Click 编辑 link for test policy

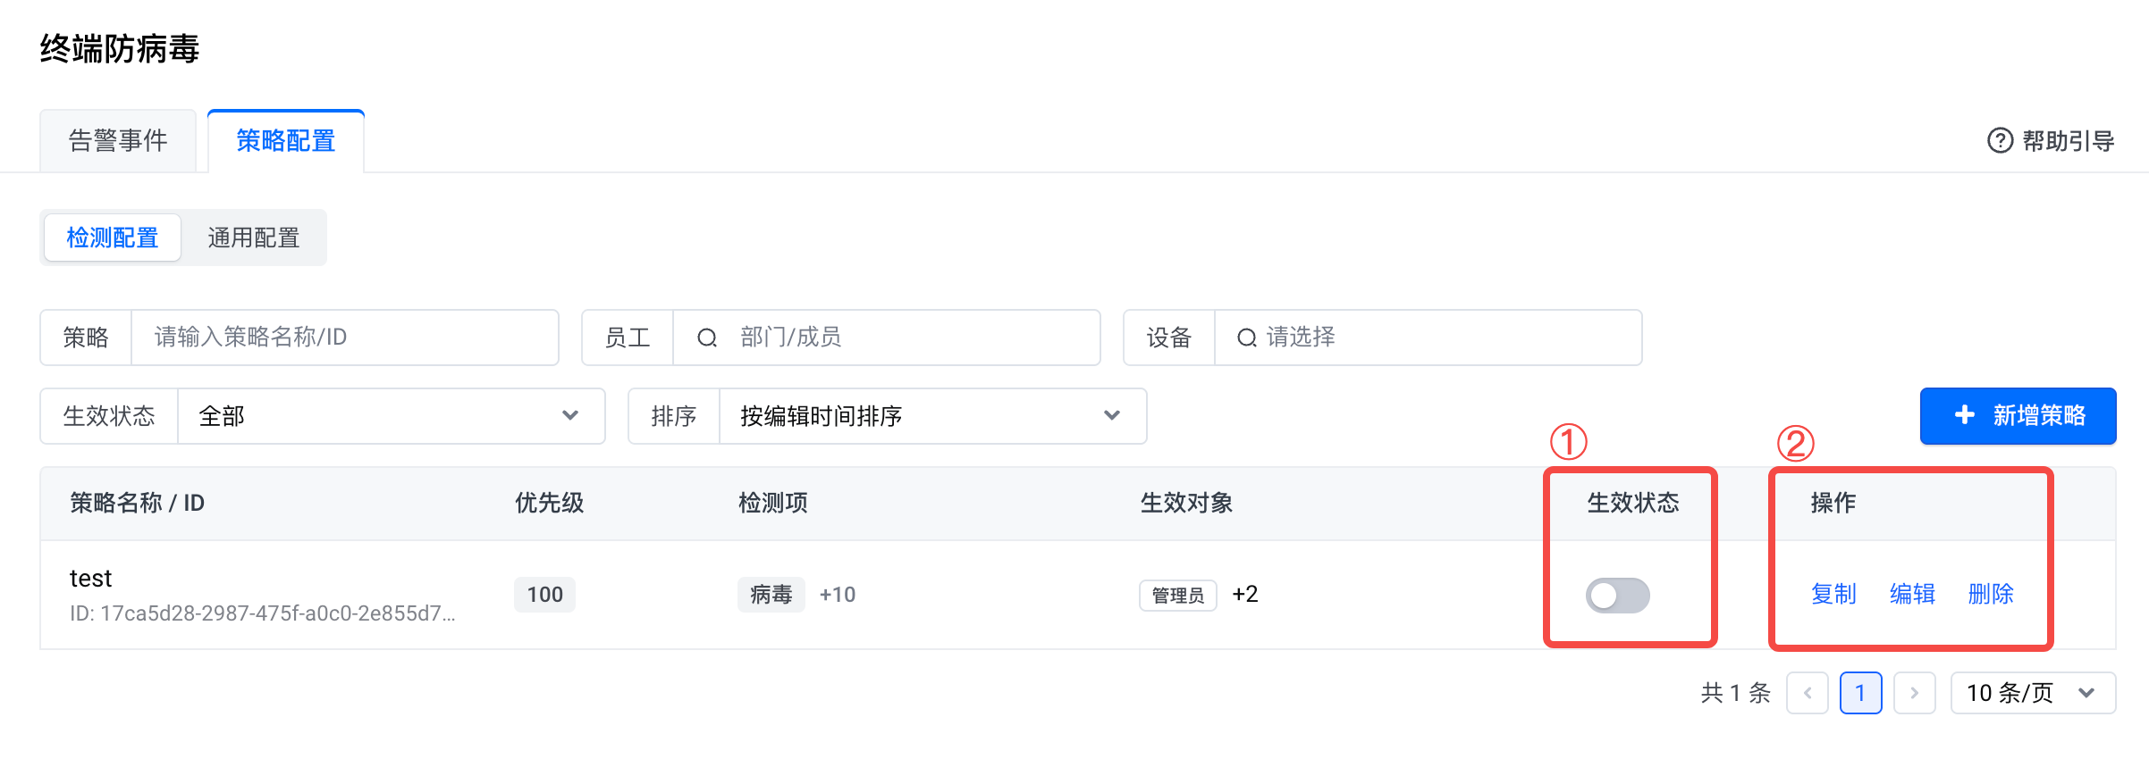tap(1912, 594)
